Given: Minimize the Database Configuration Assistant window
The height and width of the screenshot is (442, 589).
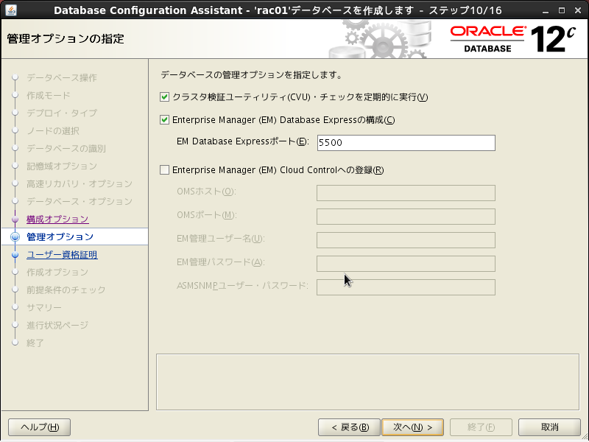Looking at the screenshot, I should pyautogui.click(x=546, y=10).
